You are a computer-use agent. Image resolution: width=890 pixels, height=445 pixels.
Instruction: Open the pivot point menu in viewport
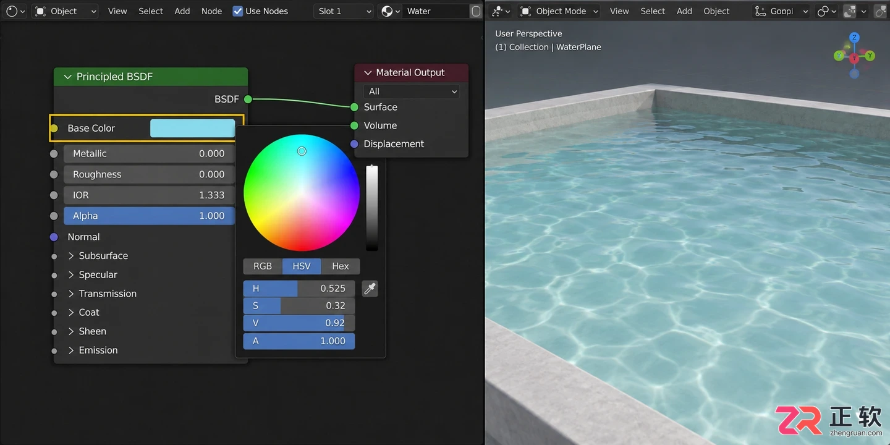(x=827, y=11)
